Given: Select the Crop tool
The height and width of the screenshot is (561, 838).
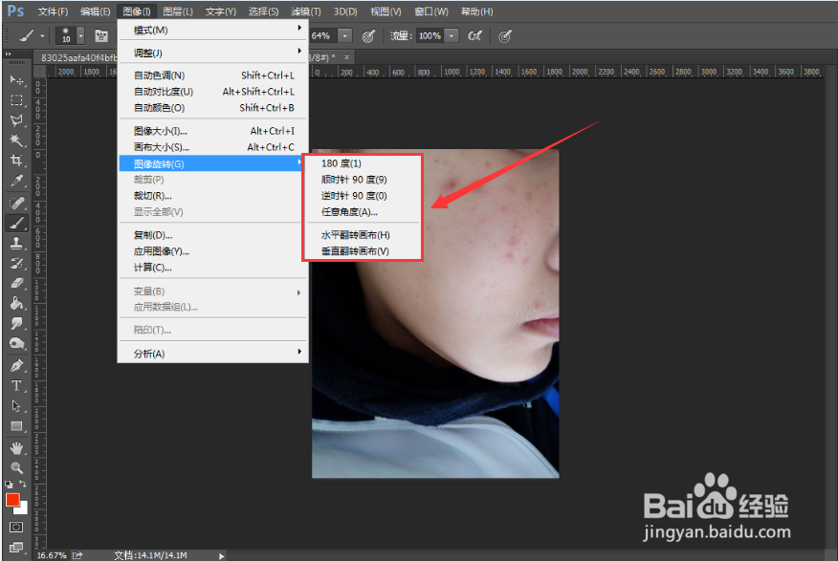Looking at the screenshot, I should 16,161.
